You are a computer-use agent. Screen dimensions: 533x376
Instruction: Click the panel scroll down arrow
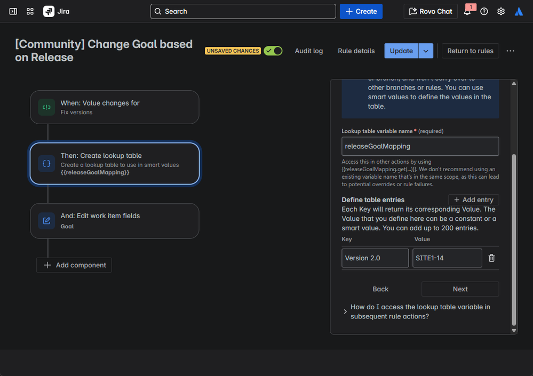514,330
